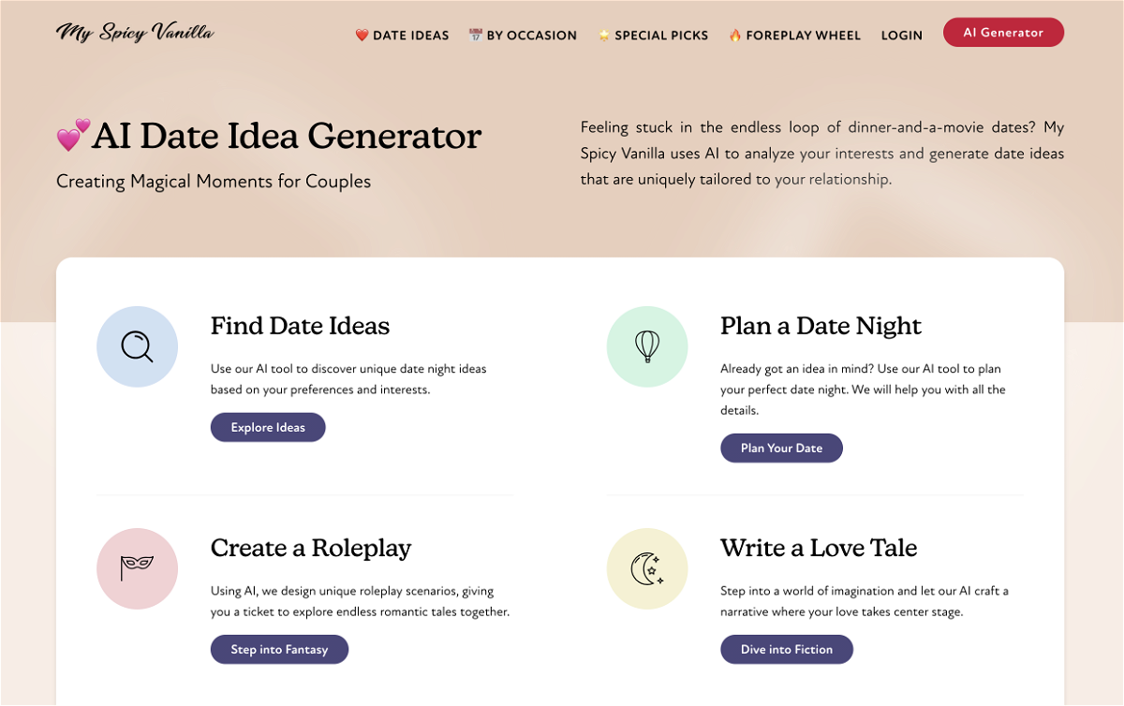This screenshot has width=1124, height=706.
Task: Click the magnifying glass icon
Action: tap(137, 347)
